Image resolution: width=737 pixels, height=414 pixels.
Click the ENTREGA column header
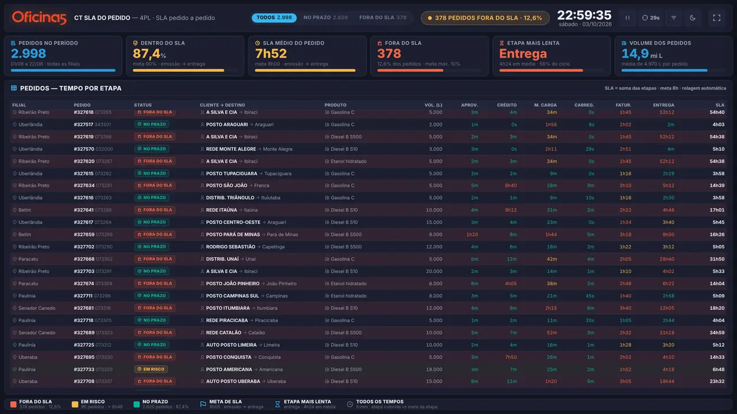click(x=663, y=105)
